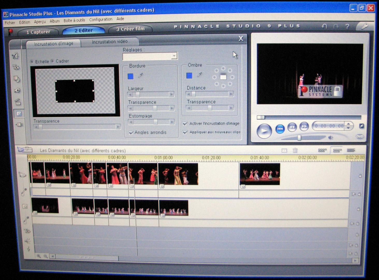Mute the original audio track

pyautogui.click(x=354, y=194)
